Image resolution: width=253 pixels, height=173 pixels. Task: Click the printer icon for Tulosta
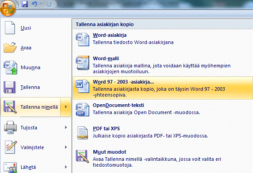10,128
